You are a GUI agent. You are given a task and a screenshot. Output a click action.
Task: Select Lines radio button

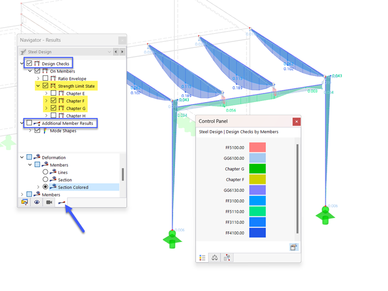(x=45, y=172)
